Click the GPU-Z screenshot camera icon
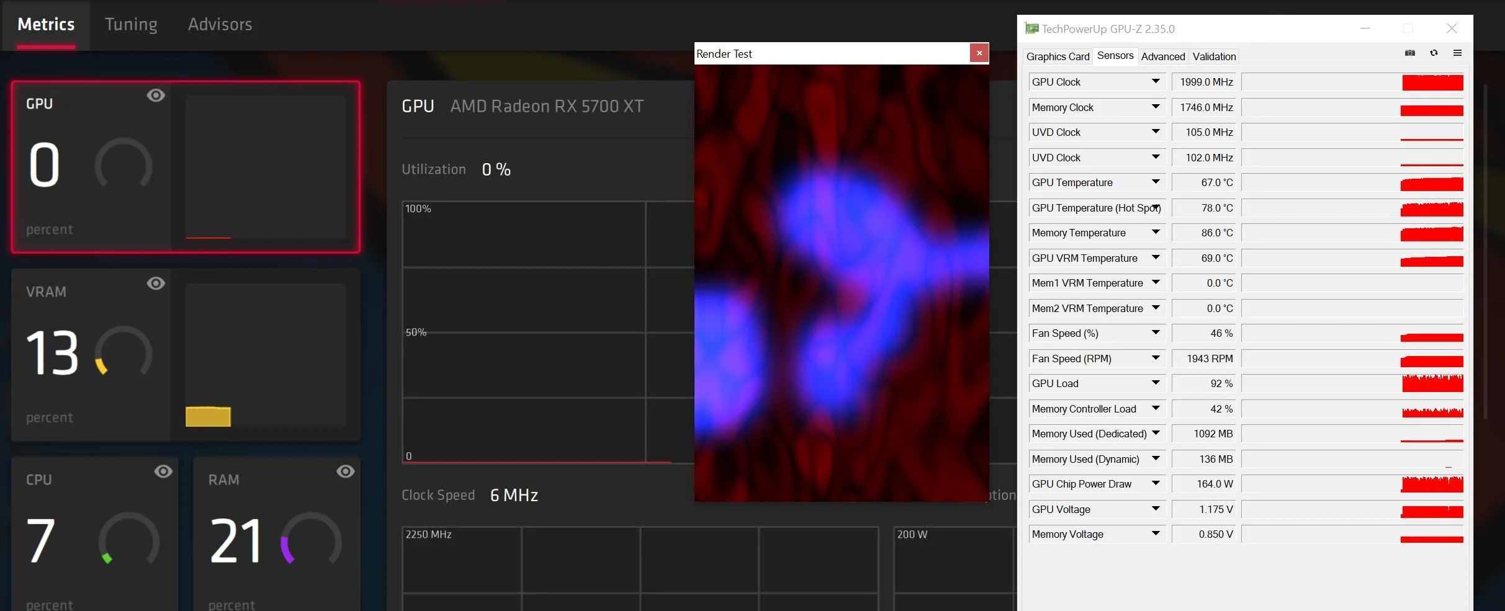 tap(1410, 53)
